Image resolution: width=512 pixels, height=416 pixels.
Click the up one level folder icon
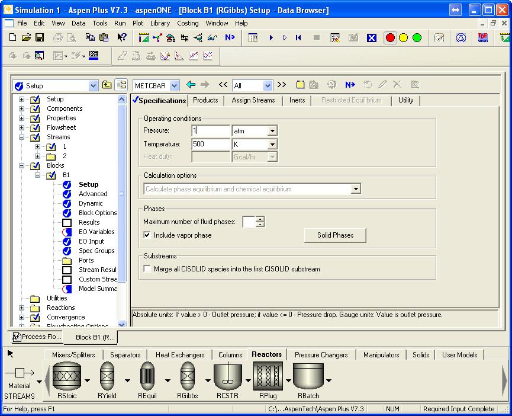point(107,85)
